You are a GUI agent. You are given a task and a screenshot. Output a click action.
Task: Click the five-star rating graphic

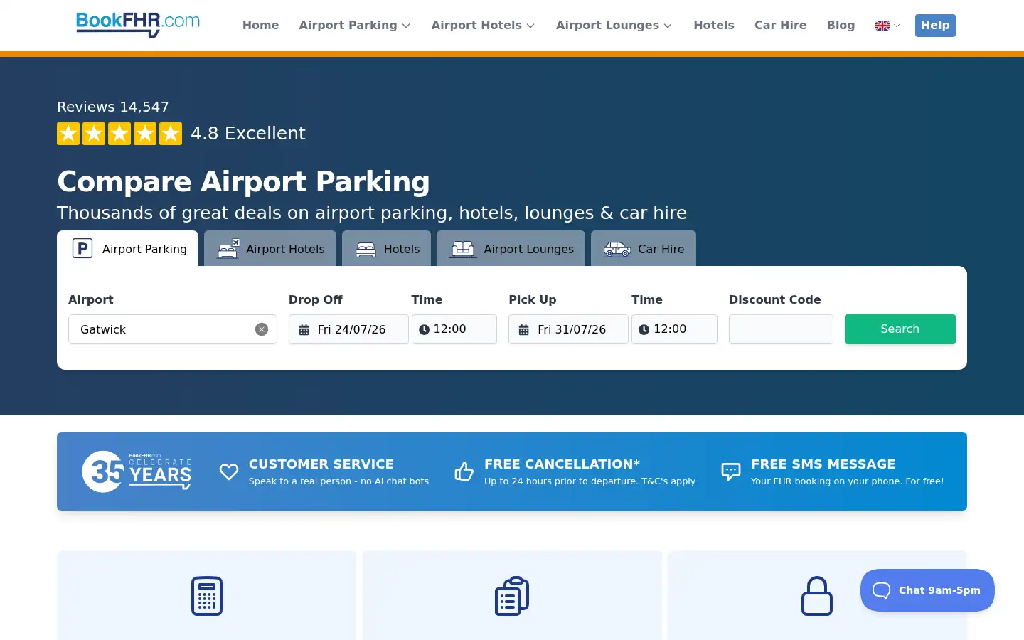(x=119, y=134)
